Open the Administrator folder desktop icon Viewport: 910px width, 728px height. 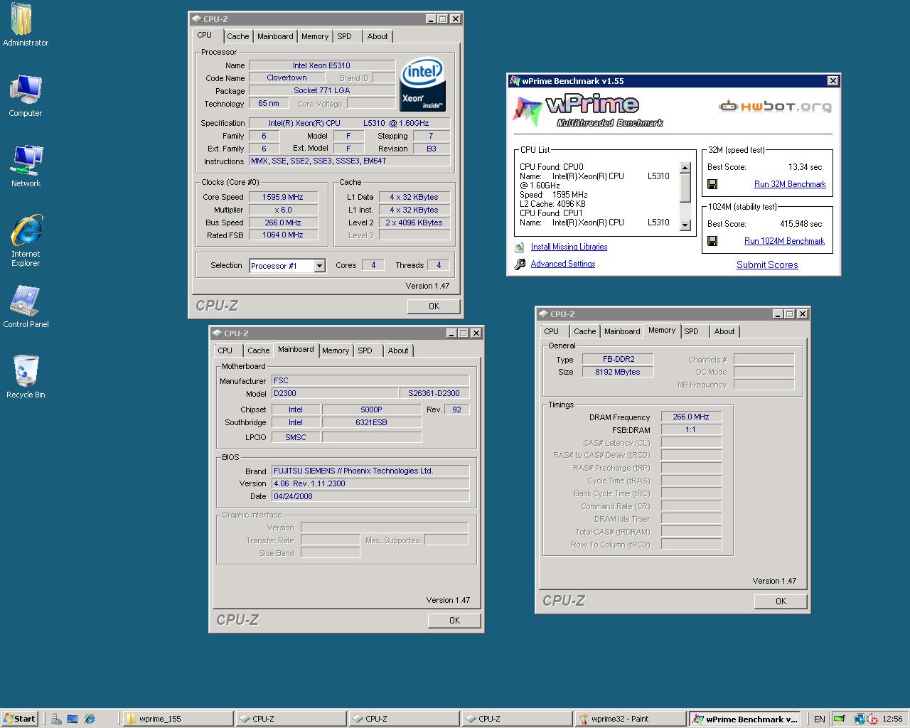click(26, 26)
